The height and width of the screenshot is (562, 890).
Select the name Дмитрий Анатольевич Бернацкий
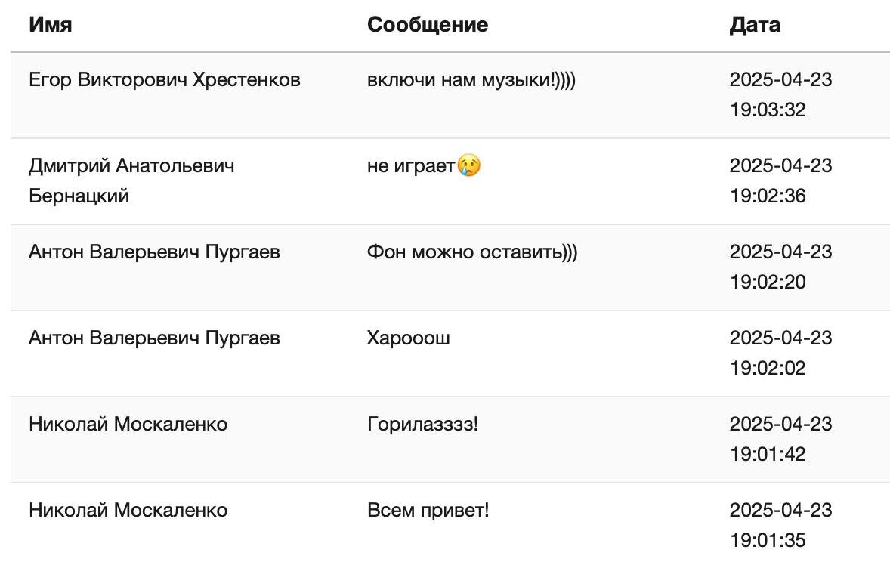pyautogui.click(x=131, y=181)
